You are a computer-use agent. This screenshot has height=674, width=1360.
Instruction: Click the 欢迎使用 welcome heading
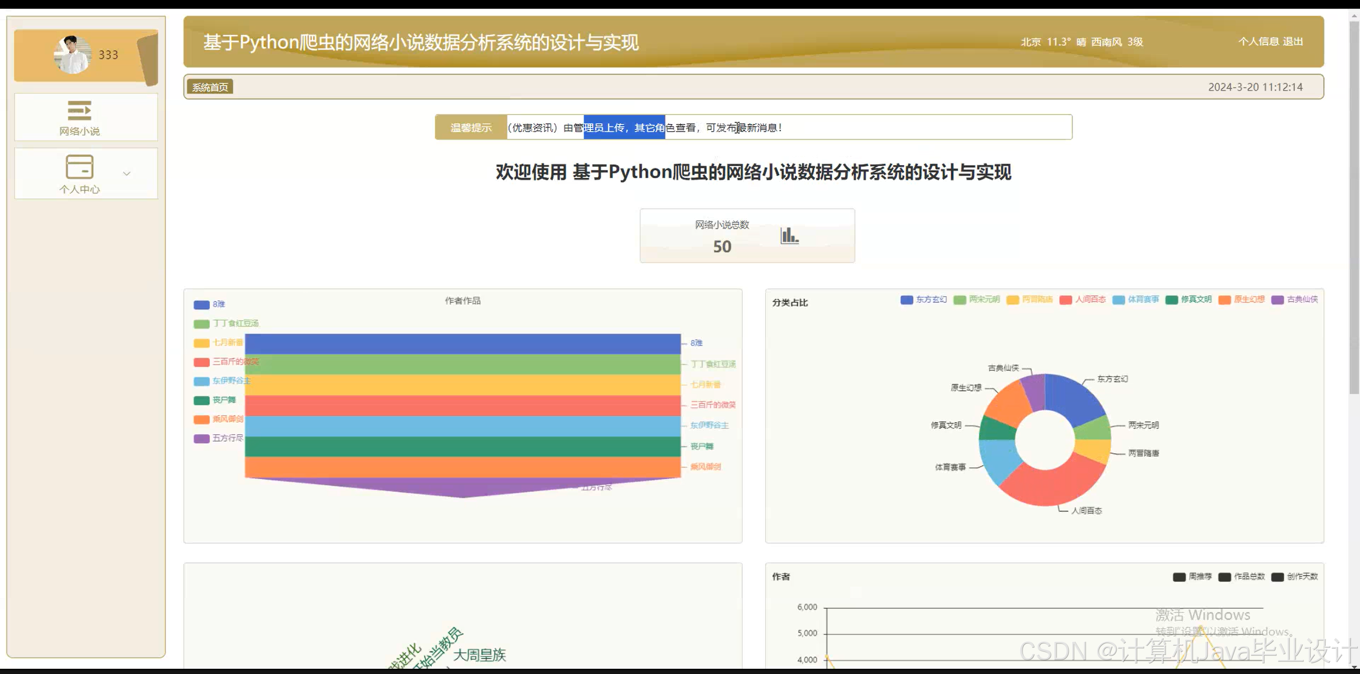tap(753, 172)
